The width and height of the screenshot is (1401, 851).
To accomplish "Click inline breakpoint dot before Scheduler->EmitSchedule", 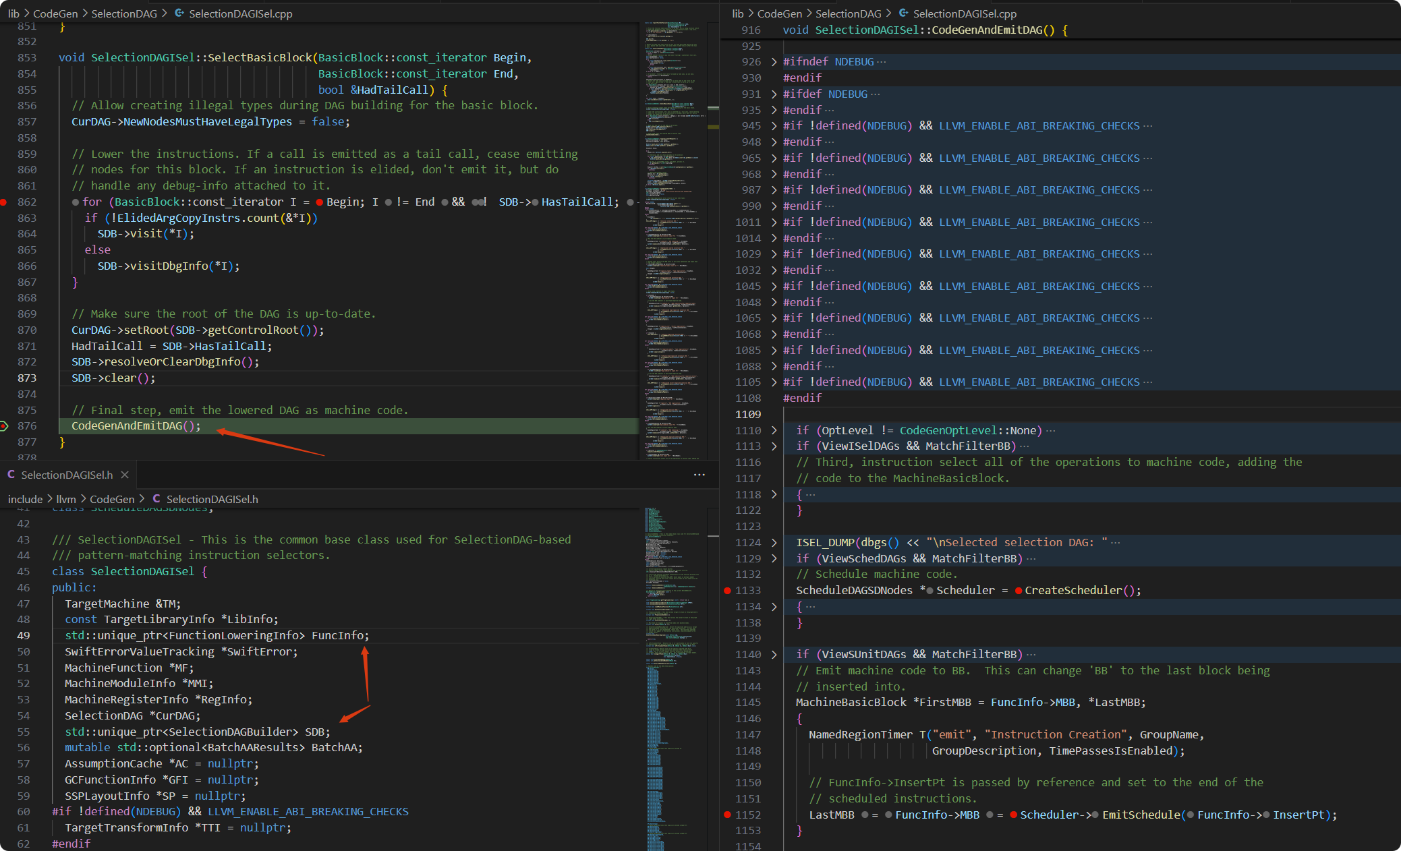I will 1013,815.
